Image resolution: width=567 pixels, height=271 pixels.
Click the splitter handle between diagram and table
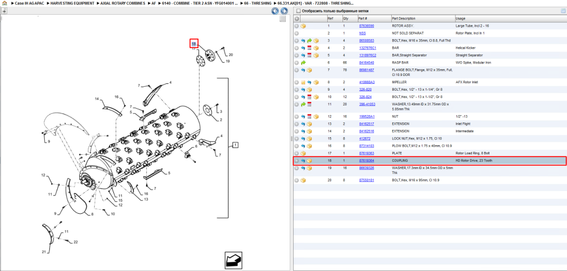click(x=291, y=138)
